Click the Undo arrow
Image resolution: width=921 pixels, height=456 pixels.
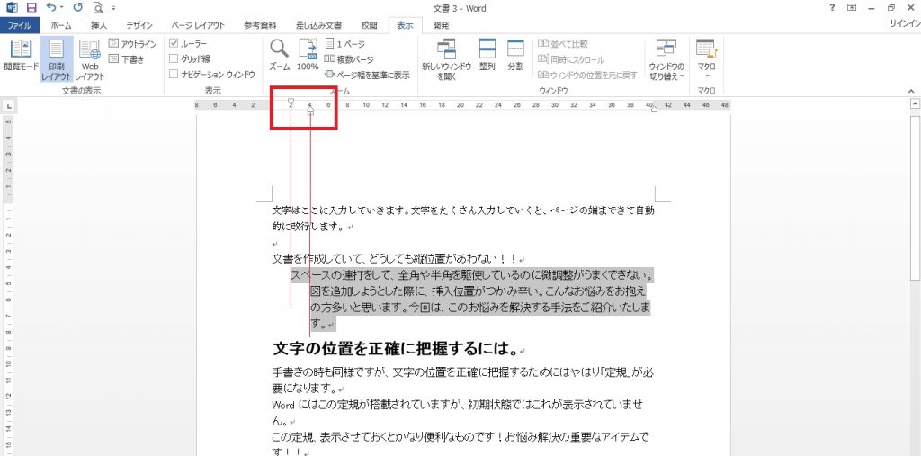pos(50,7)
